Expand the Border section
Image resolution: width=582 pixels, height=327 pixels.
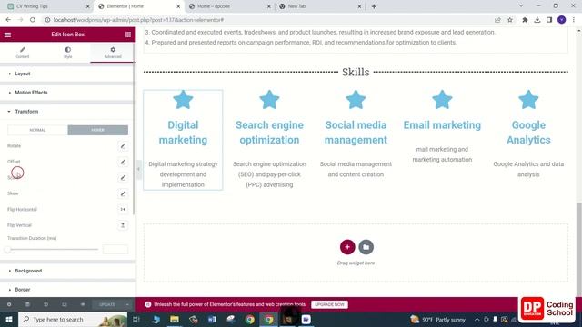coord(66,290)
